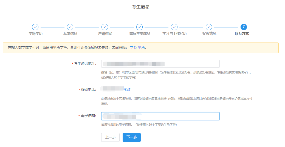Go to the 学籍学历 step label

click(36, 34)
